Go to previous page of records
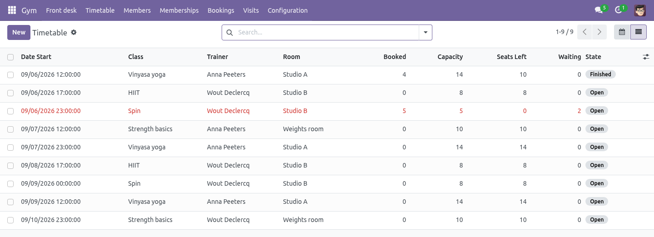This screenshot has width=654, height=237. click(585, 32)
